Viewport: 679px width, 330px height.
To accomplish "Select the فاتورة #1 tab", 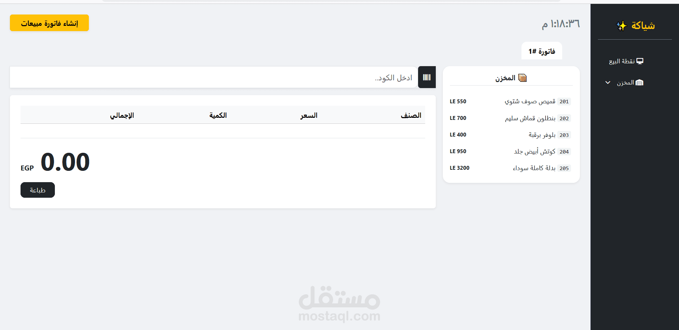I will pos(542,51).
